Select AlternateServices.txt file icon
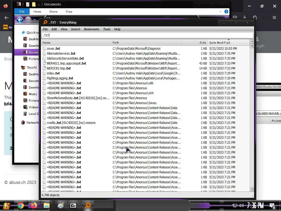Viewport: 281px width, 211px height. point(44,54)
